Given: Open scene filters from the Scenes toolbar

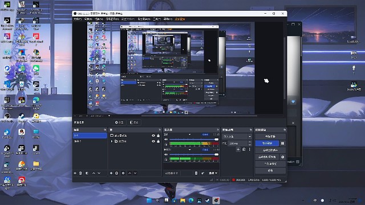Looking at the screenshot, I should coord(87,173).
